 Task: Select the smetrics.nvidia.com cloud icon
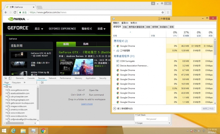(x=9, y=109)
